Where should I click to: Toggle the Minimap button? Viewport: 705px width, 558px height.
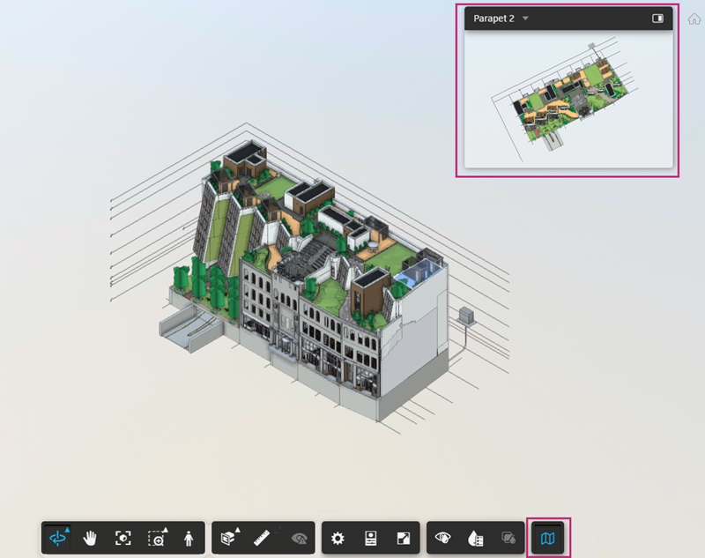[547, 538]
